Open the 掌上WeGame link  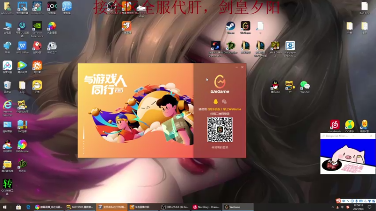click(232, 109)
